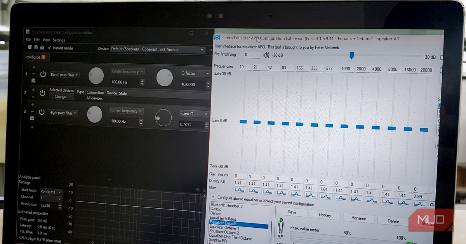Select Equalizer Octave 1 in configuration list
The image size is (466, 244).
(x=224, y=228)
